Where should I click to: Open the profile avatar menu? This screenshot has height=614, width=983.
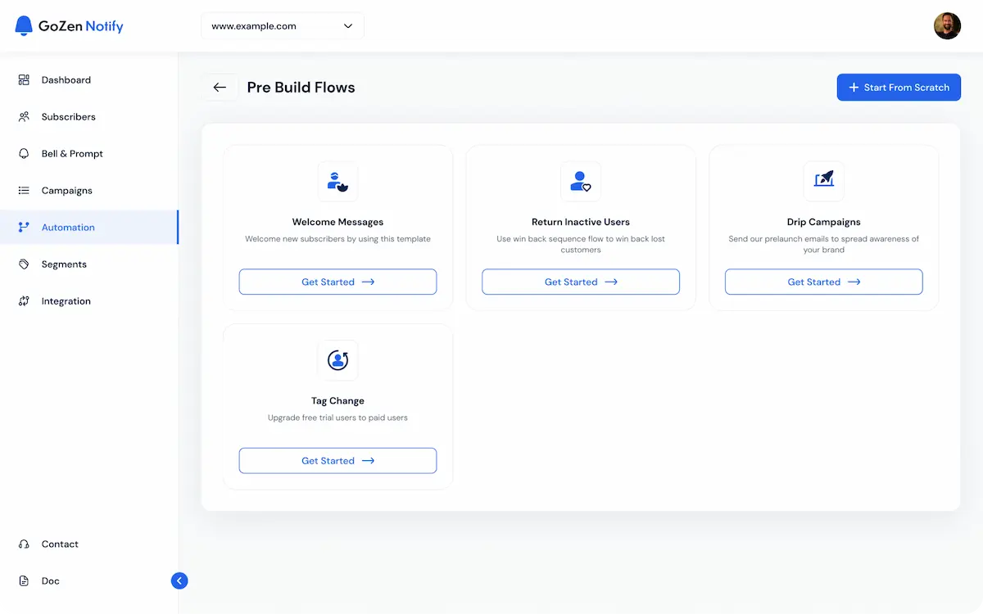click(947, 25)
